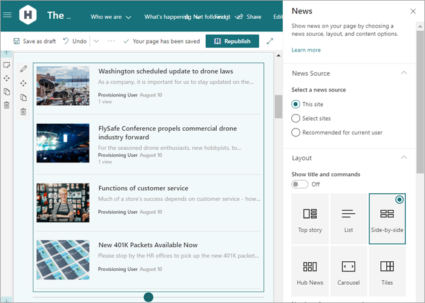Click the Edit navigation link in header
The width and height of the screenshot is (425, 303).
point(278,17)
